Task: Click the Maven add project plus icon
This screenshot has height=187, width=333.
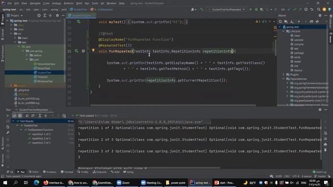Action: pos(299,21)
